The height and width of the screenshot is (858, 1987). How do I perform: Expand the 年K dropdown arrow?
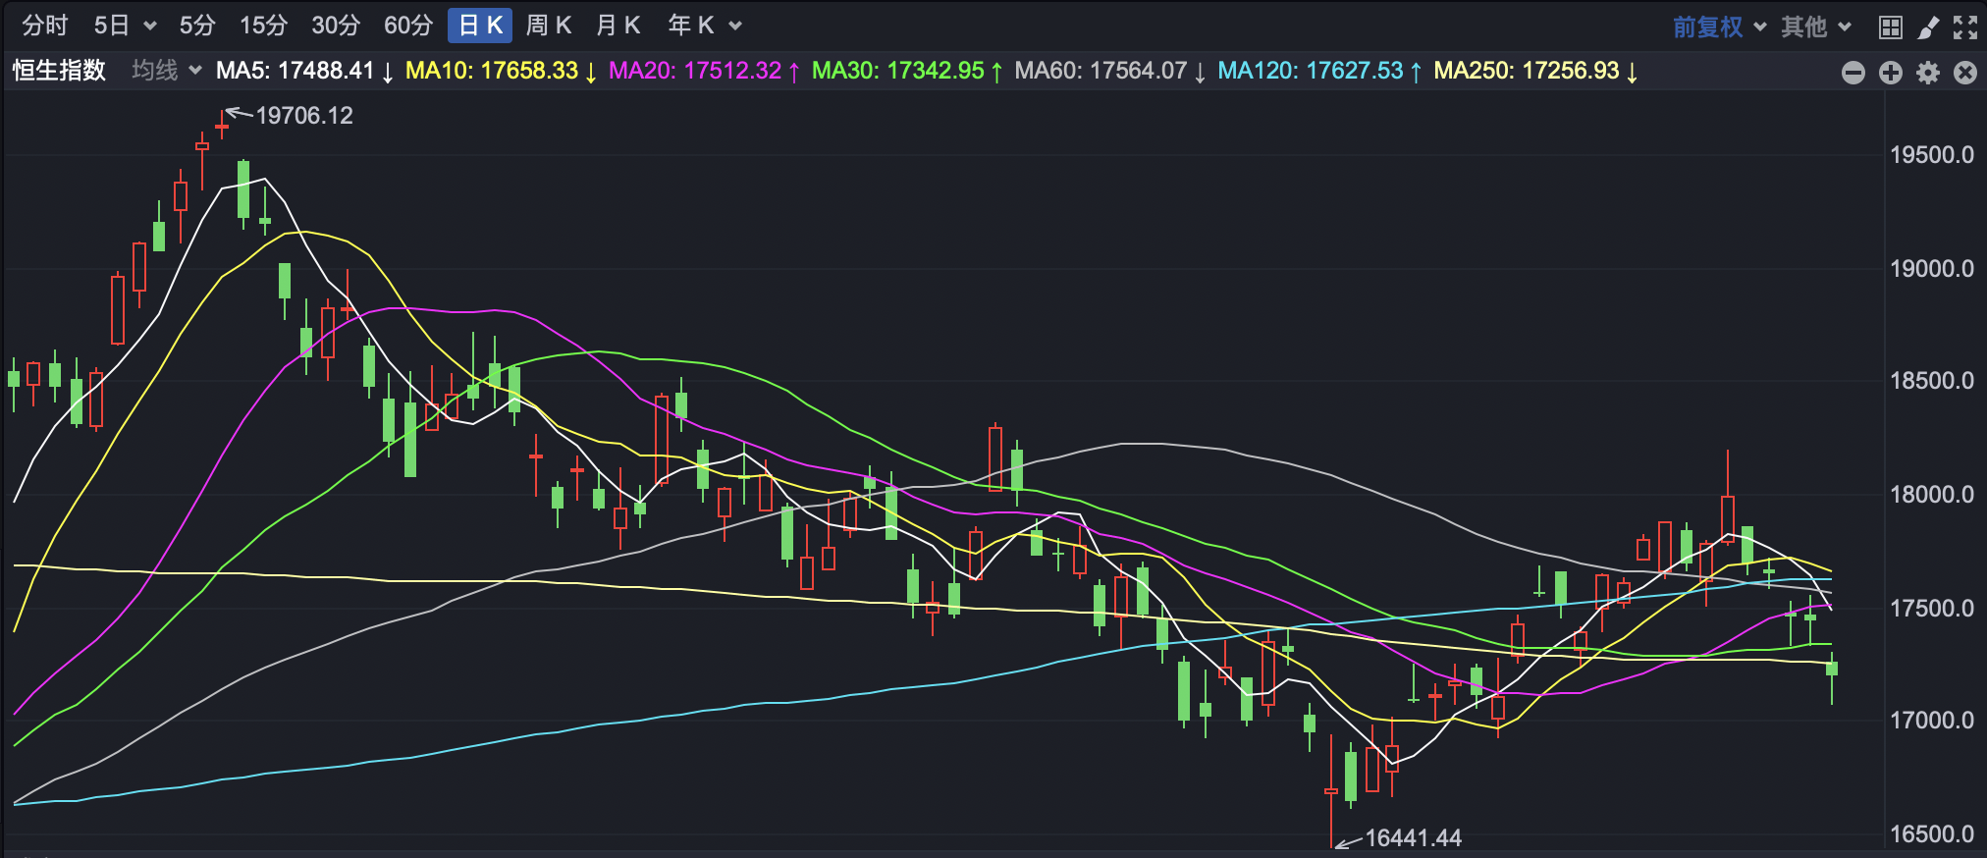pyautogui.click(x=735, y=27)
